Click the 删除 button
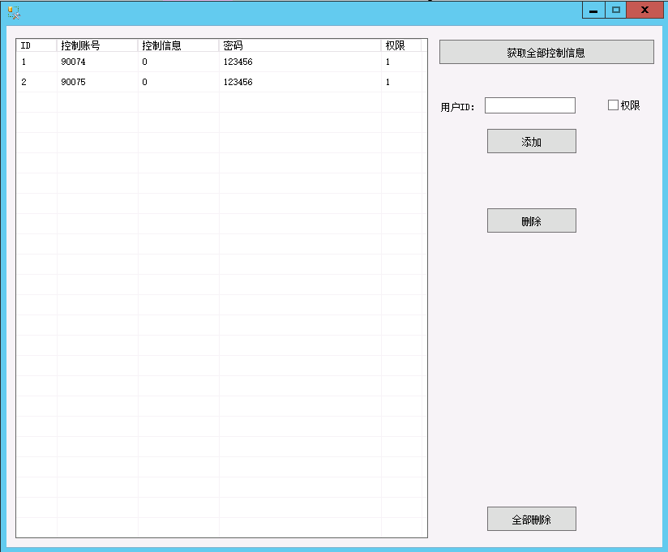 pos(531,220)
